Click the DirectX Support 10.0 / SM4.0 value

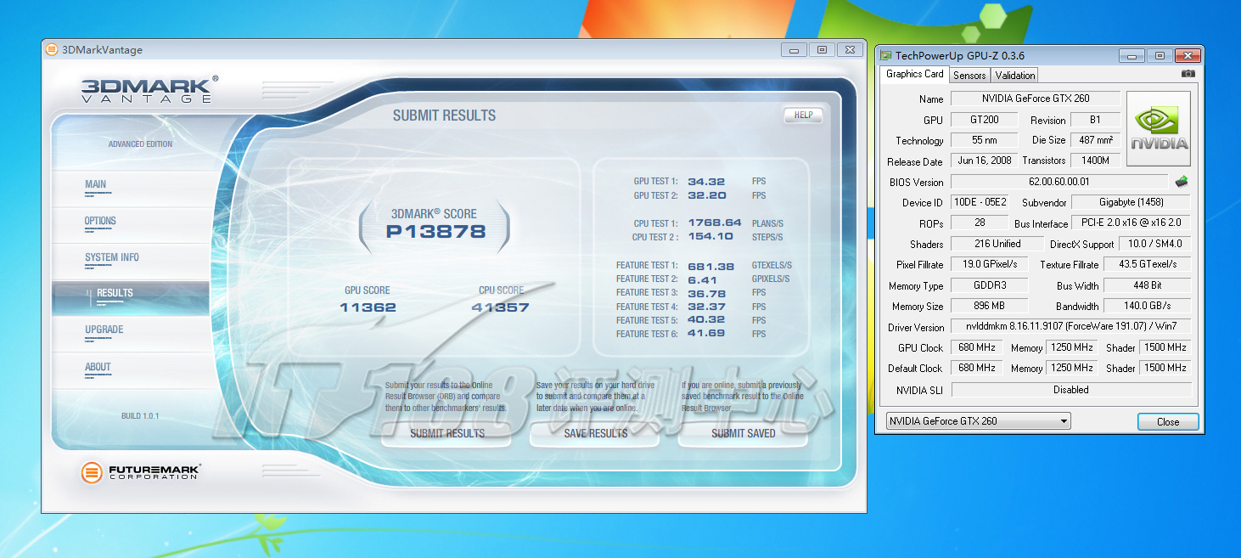point(1154,244)
